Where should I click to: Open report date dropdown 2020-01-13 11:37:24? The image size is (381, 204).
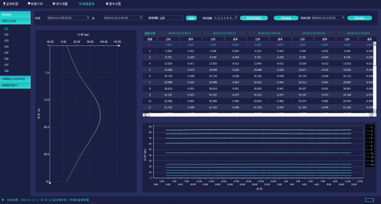pyautogui.click(x=328, y=18)
